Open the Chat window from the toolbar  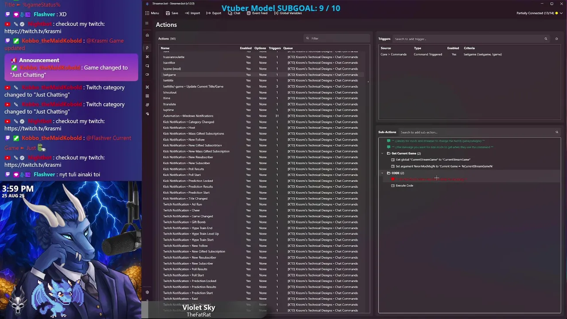[x=234, y=13]
